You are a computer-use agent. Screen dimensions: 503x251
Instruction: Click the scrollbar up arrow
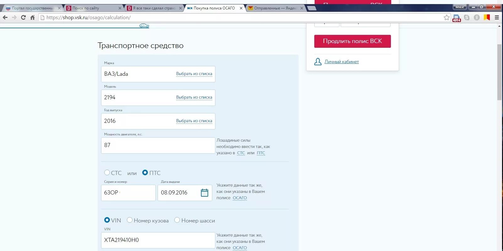pyautogui.click(x=499, y=26)
